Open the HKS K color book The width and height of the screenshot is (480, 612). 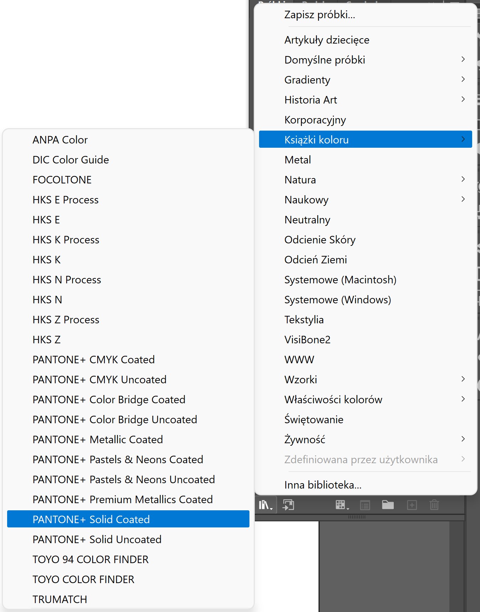[x=128, y=260]
